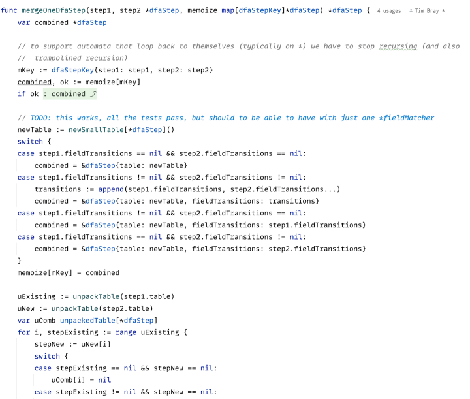Screen dimensions: 470x399
Task: Click the append function call
Action: coord(111,189)
